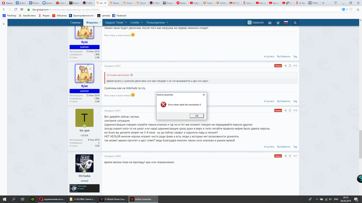Open forum search with the magnifier icon
Screen dimensions: 362x203
coord(295,23)
